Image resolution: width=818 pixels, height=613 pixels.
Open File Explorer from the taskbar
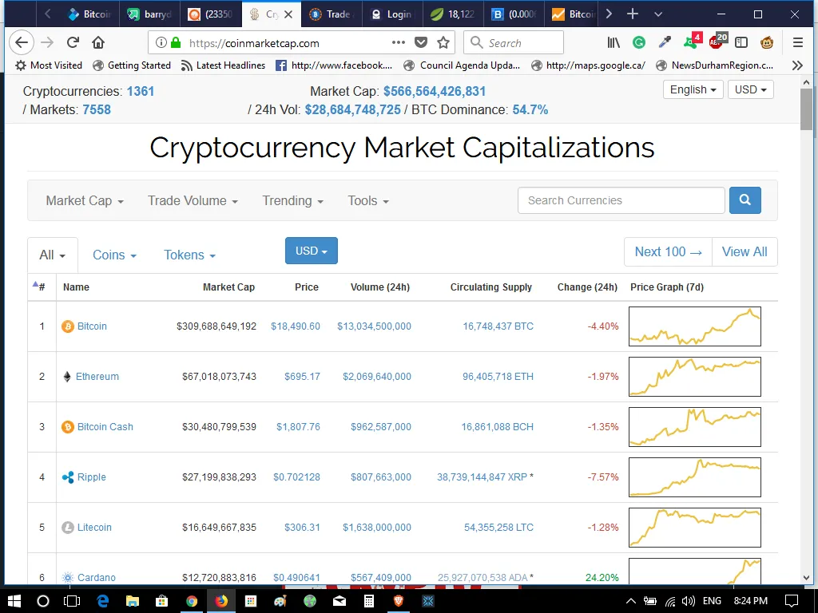pos(133,601)
